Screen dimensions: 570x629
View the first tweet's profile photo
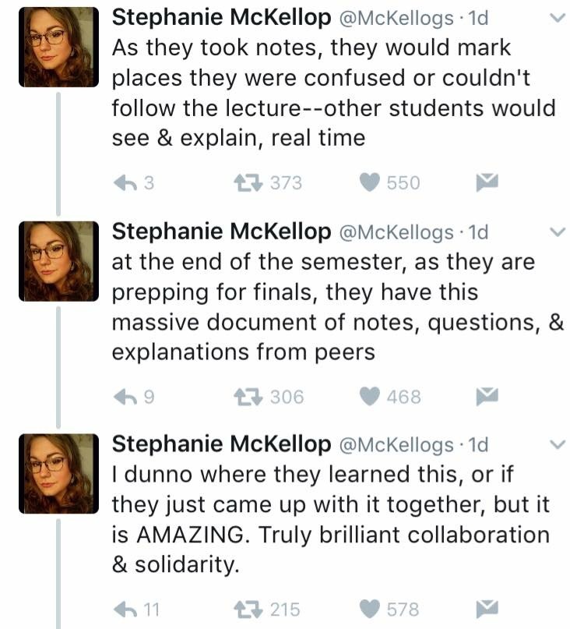point(59,45)
